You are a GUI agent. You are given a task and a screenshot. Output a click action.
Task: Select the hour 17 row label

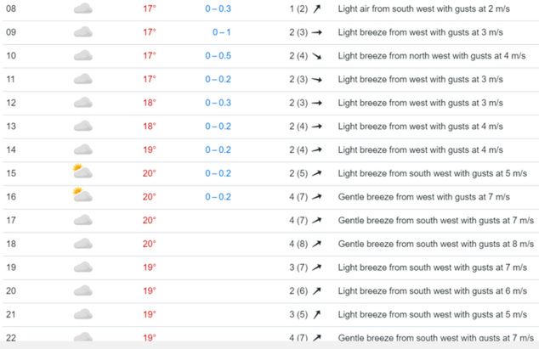11,220
